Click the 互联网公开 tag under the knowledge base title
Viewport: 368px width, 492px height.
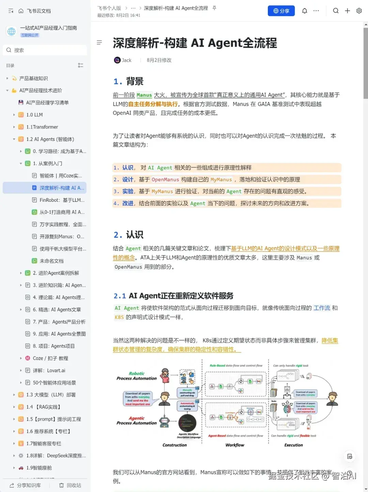[x=30, y=35]
